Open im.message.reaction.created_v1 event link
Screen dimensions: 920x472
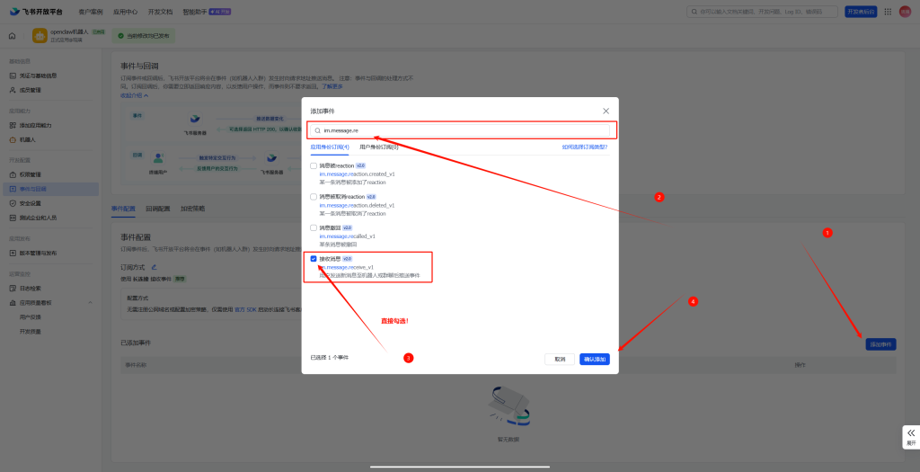click(x=357, y=174)
